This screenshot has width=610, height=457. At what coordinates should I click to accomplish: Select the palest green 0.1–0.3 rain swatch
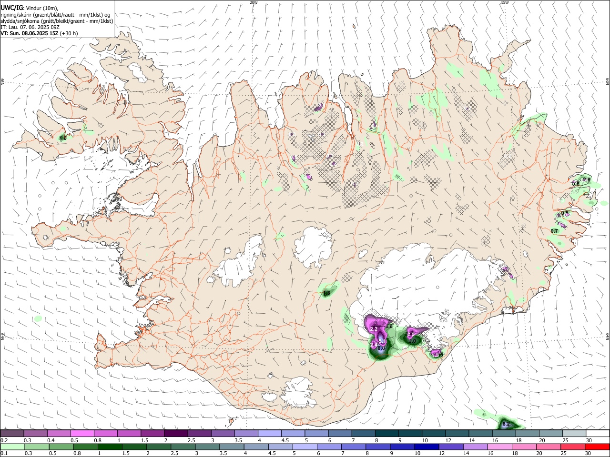pos(13,447)
